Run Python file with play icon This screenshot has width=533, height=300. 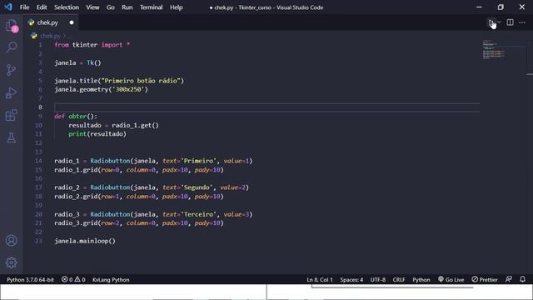(x=491, y=22)
